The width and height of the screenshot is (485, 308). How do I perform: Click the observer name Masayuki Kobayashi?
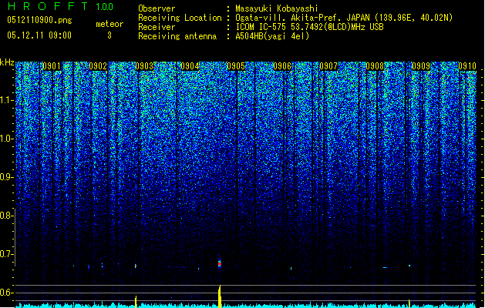(x=277, y=8)
